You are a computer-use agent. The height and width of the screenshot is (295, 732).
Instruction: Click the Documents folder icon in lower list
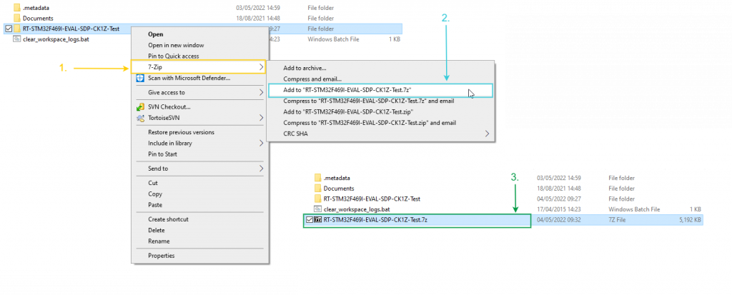(x=318, y=188)
